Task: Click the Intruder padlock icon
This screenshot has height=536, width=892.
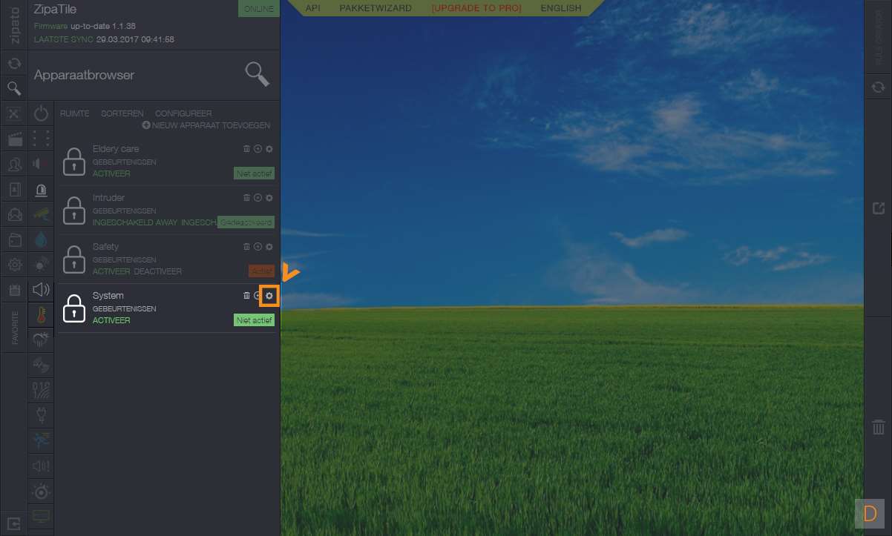Action: point(73,211)
